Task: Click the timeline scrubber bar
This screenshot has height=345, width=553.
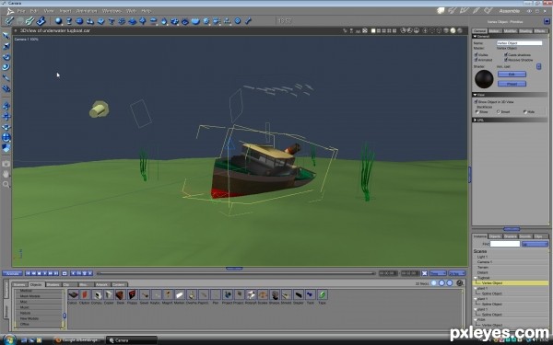Action: [x=236, y=273]
